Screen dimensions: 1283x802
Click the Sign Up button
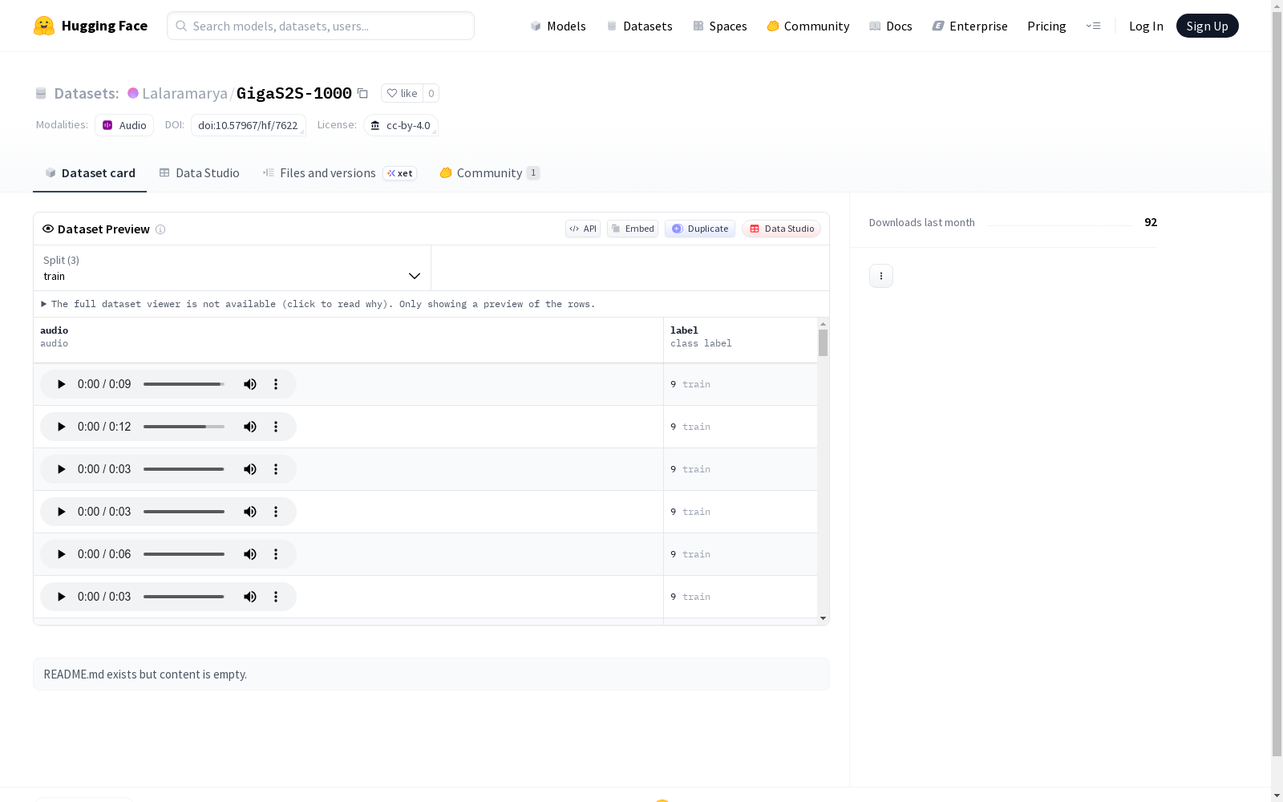[1207, 26]
